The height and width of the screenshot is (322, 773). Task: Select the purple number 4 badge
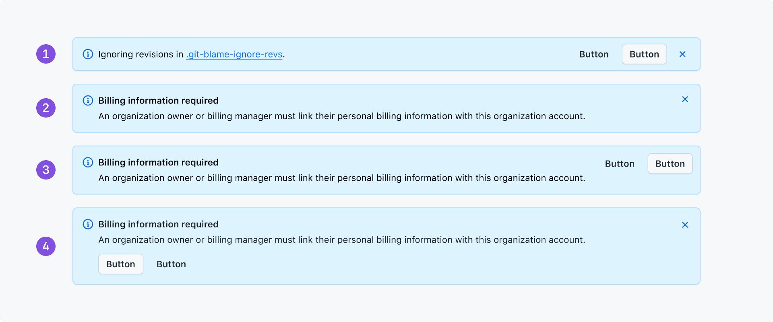pos(46,246)
